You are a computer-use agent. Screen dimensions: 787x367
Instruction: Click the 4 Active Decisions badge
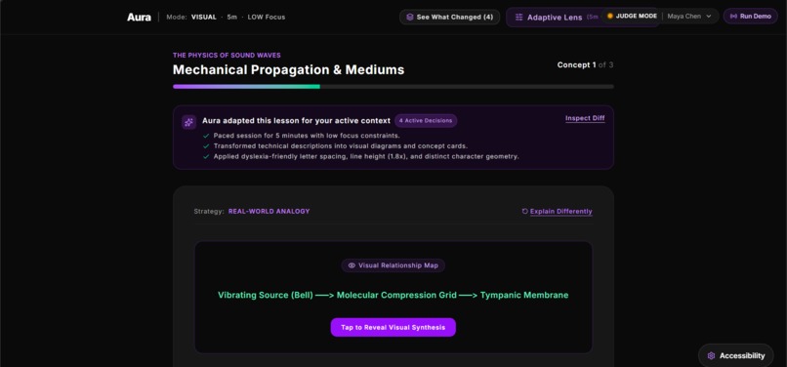pyautogui.click(x=426, y=120)
